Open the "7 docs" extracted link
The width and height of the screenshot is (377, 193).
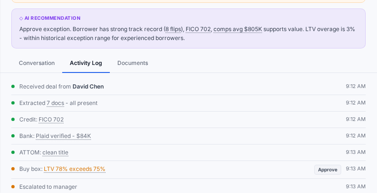(55, 103)
